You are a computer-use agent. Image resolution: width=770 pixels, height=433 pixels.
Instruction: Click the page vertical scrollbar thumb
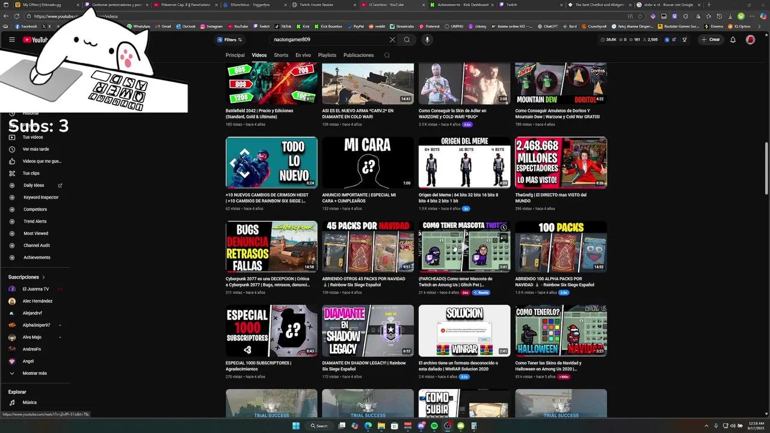[766, 168]
